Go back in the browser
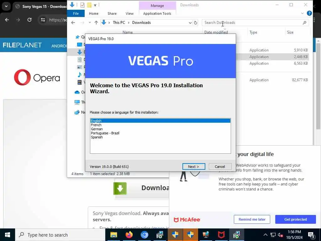Image resolution: width=321 pixels, height=241 pixels. tap(7, 20)
